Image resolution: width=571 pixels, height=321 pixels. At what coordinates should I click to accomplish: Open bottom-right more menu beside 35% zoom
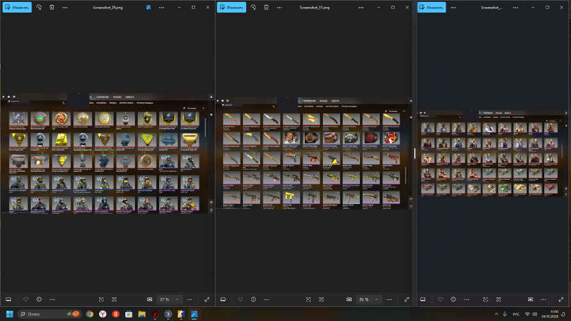[x=389, y=299]
